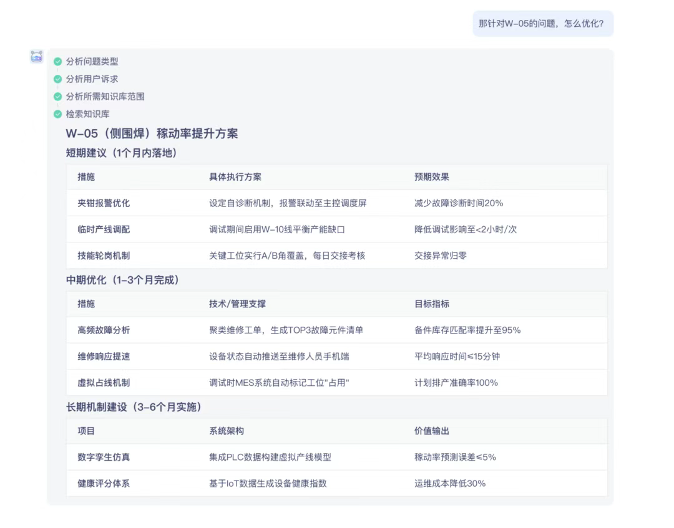Click the step text 分析用户诉求
The width and height of the screenshot is (674, 528).
click(92, 79)
